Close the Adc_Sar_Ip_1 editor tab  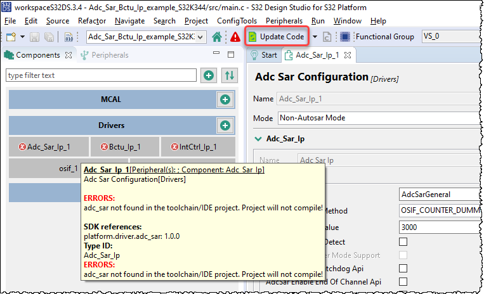point(348,55)
